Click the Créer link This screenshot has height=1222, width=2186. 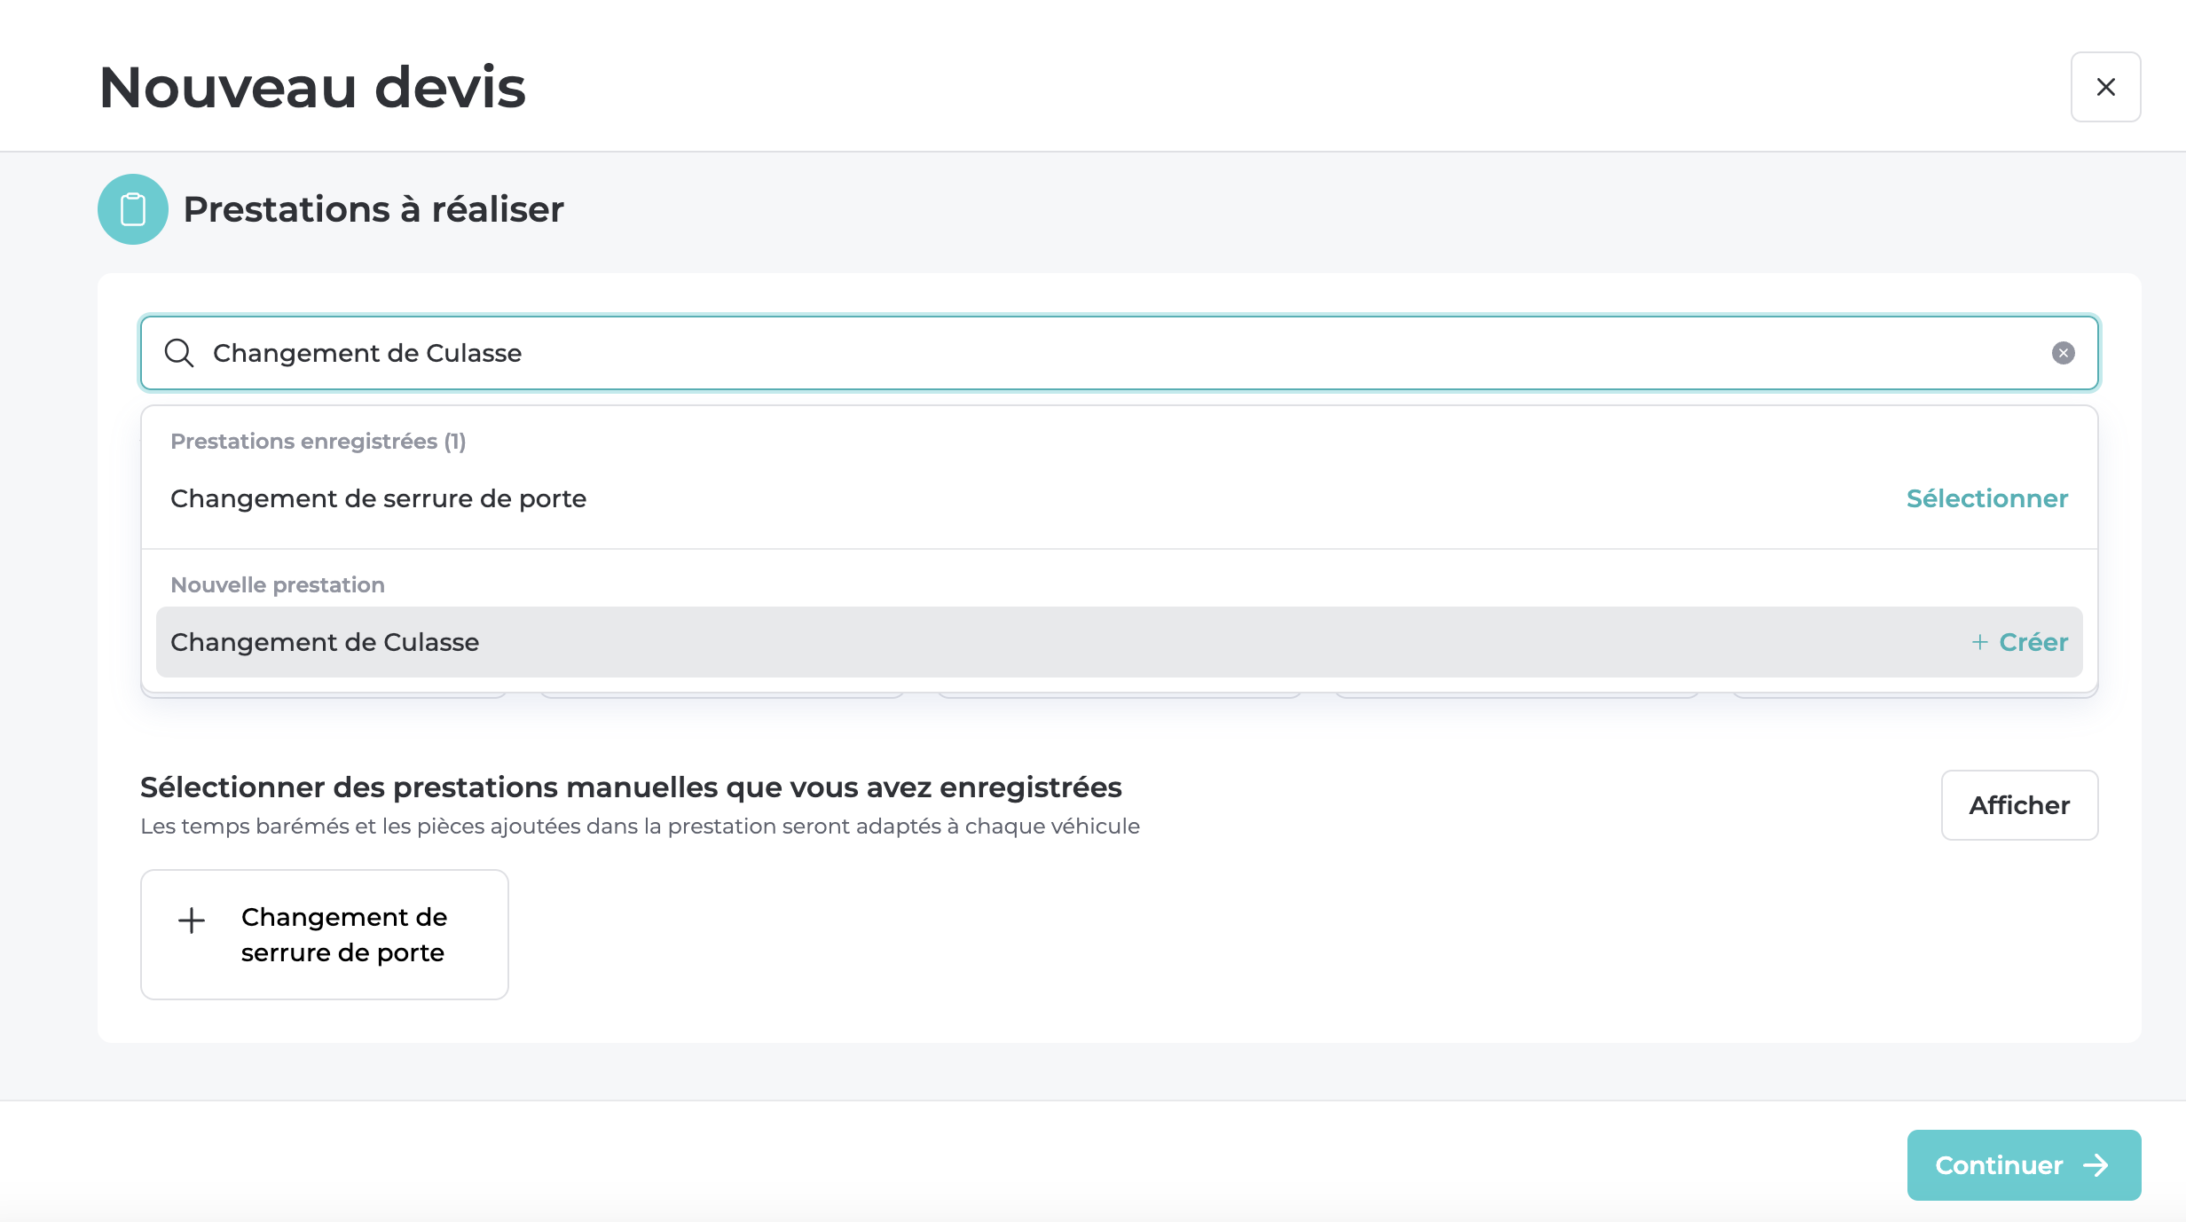pyautogui.click(x=2033, y=642)
